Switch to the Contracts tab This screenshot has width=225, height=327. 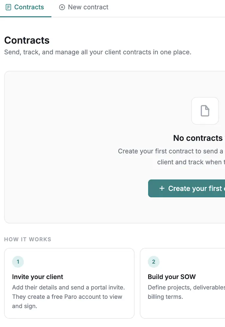tap(29, 7)
